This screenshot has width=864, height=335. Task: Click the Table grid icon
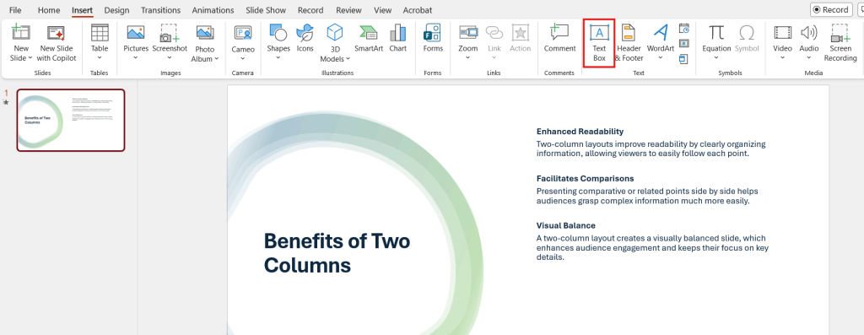click(100, 33)
